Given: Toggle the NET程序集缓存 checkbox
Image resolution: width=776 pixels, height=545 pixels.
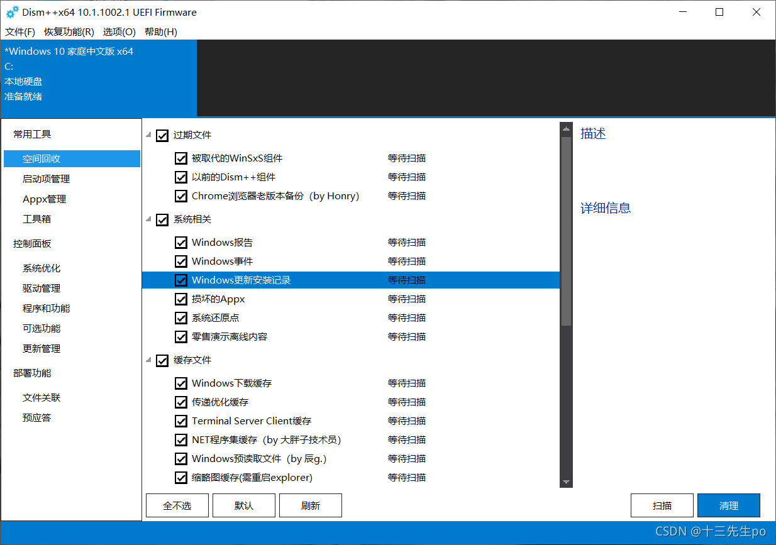Looking at the screenshot, I should pos(181,440).
